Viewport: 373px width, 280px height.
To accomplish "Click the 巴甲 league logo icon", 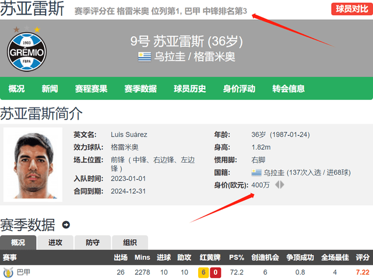I will pos(8,272).
